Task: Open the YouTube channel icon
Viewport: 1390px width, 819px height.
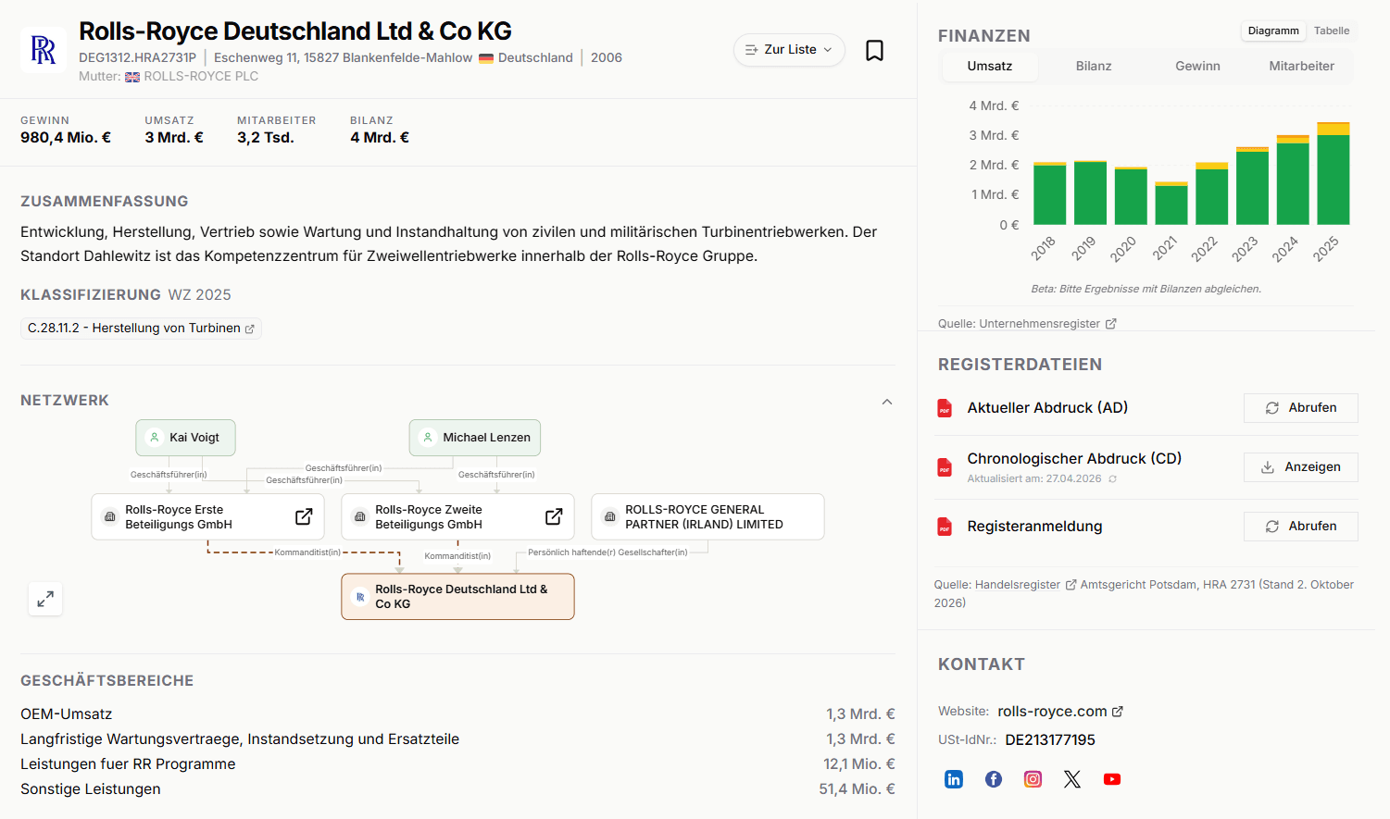Action: pos(1112,779)
